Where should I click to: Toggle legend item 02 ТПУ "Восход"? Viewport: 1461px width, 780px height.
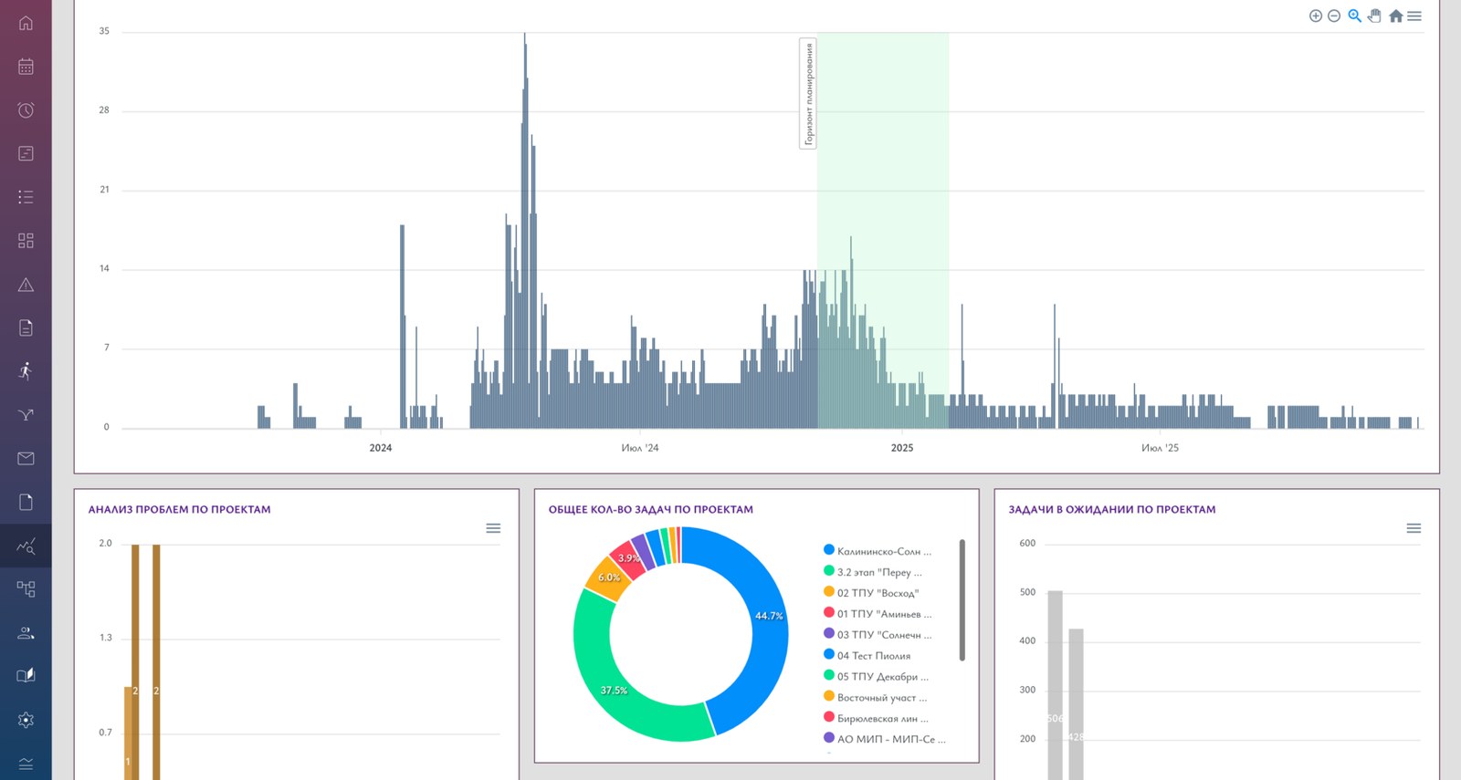click(871, 593)
